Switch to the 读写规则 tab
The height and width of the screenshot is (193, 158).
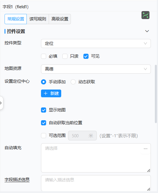tap(38, 19)
